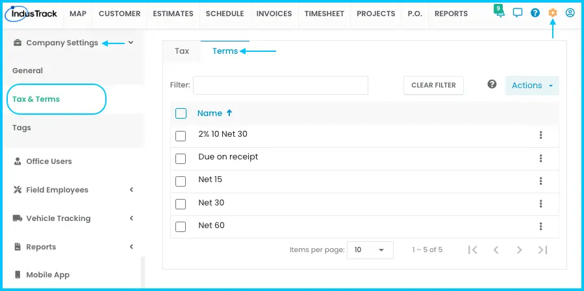Open the PROJECTS menu
The height and width of the screenshot is (291, 584).
(376, 14)
